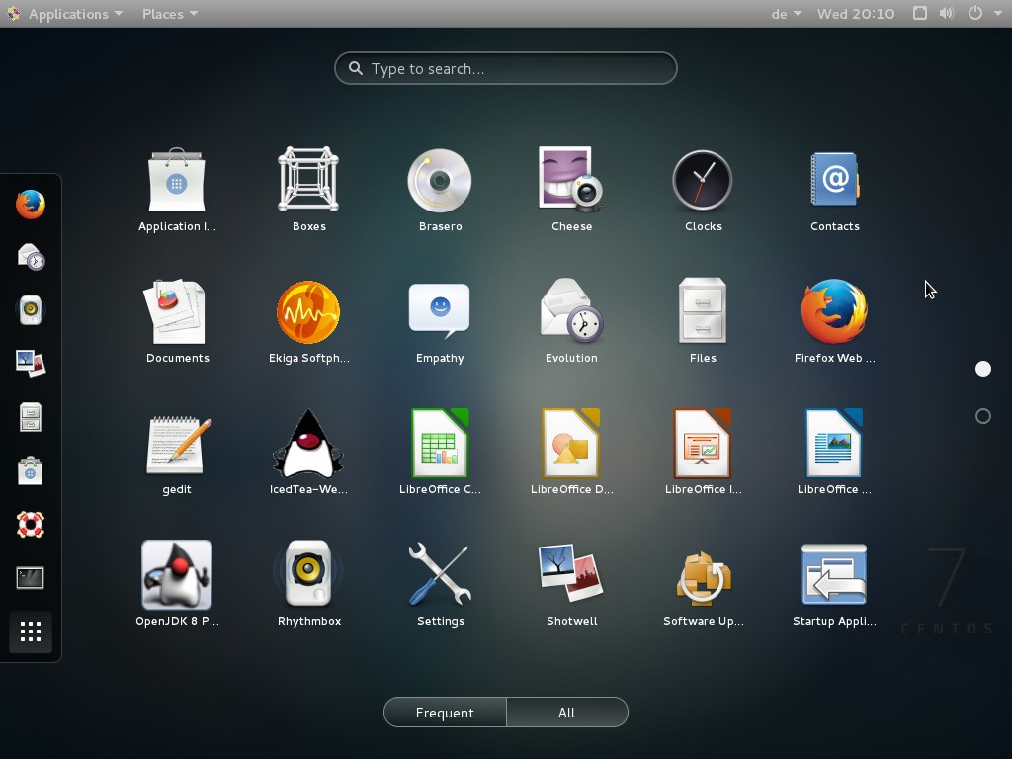Open the gedit text editor
Image resolution: width=1012 pixels, height=759 pixels.
pos(176,443)
